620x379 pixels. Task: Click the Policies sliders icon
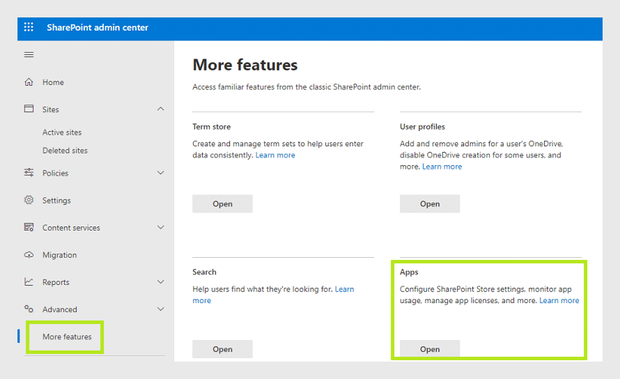(x=29, y=173)
